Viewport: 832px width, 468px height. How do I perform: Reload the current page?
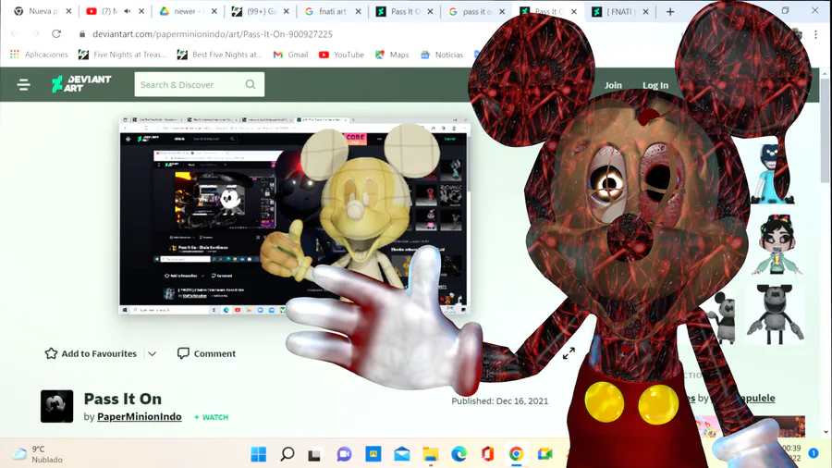56,34
